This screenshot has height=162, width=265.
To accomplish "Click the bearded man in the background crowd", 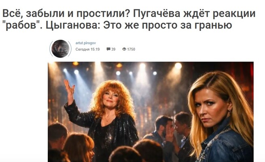I will coord(162,128).
